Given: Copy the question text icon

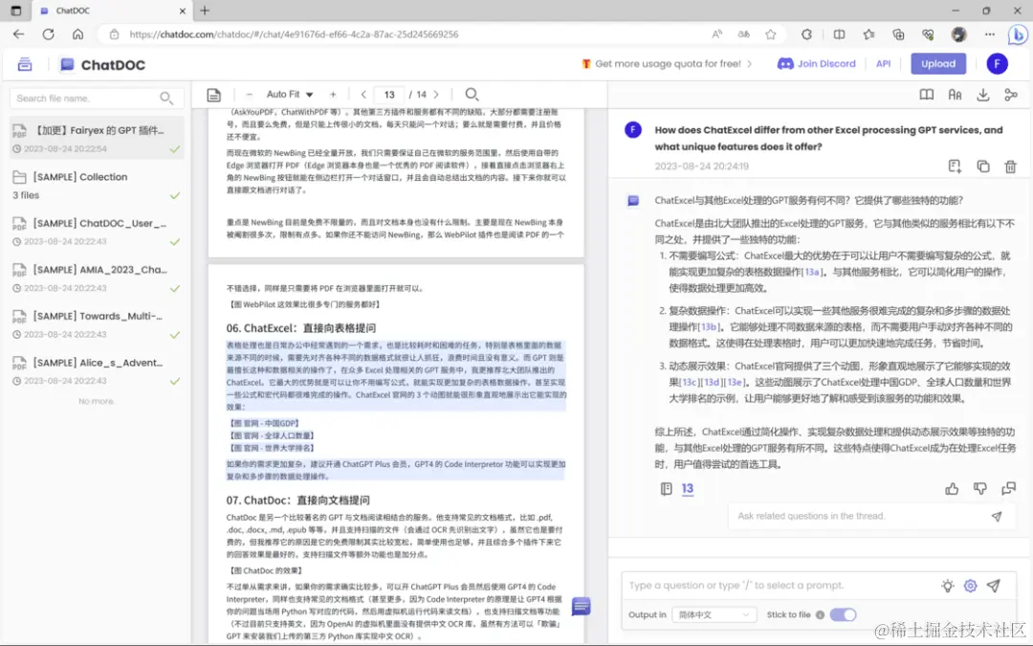Looking at the screenshot, I should [x=983, y=167].
